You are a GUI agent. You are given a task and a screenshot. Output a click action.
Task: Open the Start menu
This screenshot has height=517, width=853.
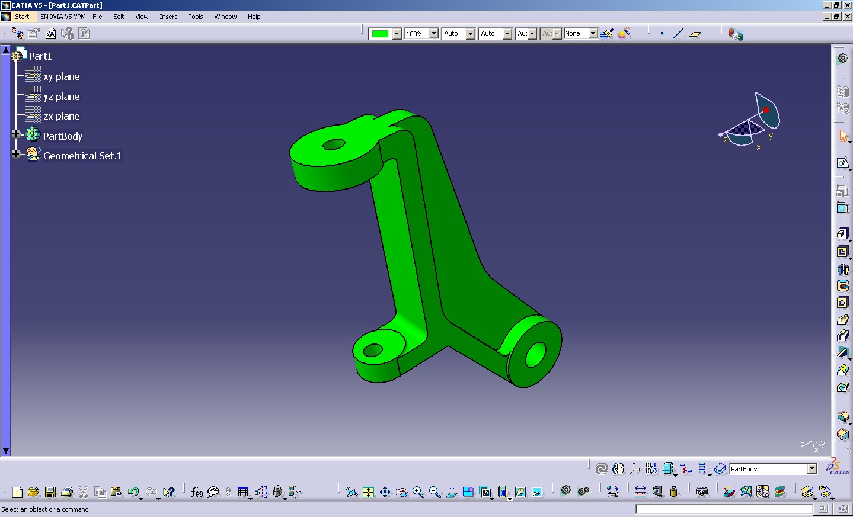click(x=22, y=17)
